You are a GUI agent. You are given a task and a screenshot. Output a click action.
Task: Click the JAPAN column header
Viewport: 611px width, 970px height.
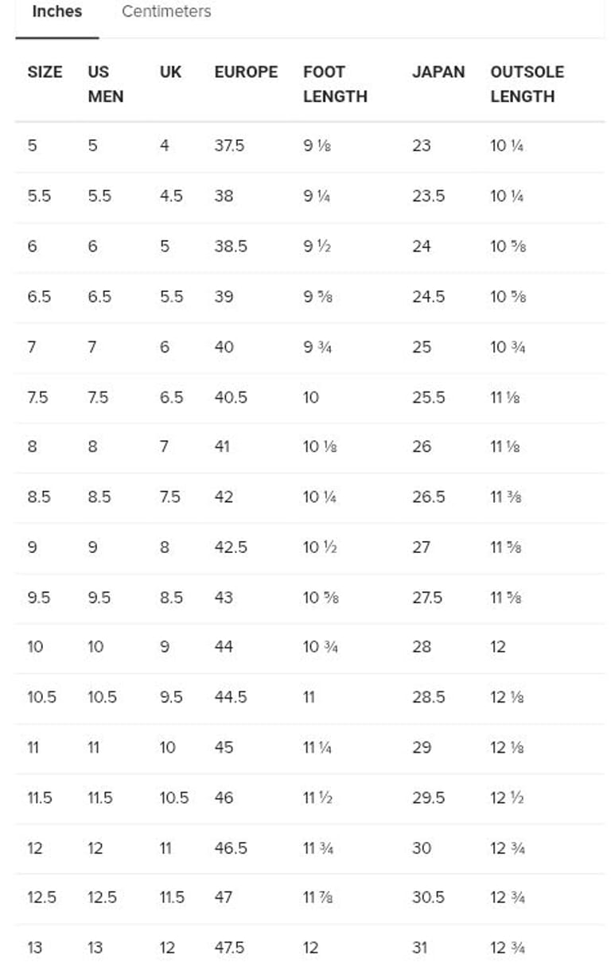pos(438,72)
